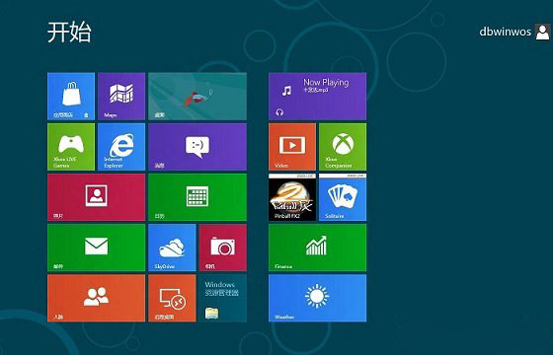Click the dbwinwos user name
Viewport: 553px width, 355px height.
click(x=505, y=32)
